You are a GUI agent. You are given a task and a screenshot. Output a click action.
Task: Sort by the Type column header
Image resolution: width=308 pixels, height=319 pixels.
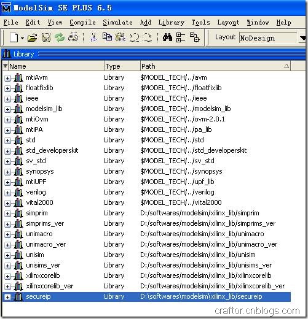[122, 66]
